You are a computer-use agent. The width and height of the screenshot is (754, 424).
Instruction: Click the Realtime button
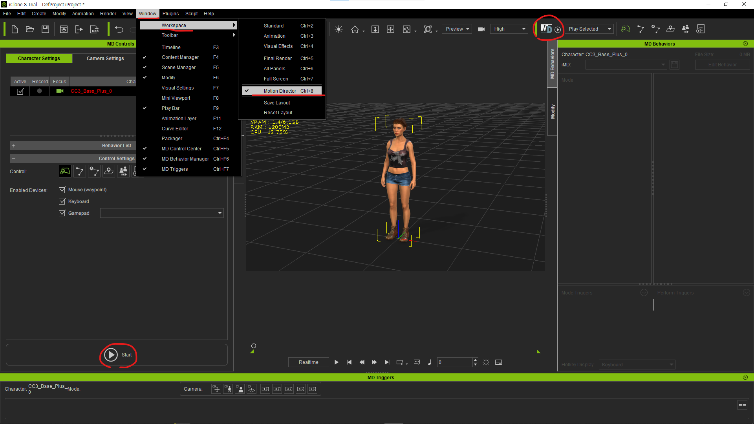[308, 362]
